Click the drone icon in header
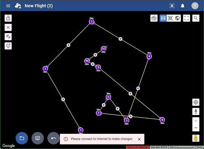Image resolution: width=204 pixels, height=149 pixels. (172, 6)
